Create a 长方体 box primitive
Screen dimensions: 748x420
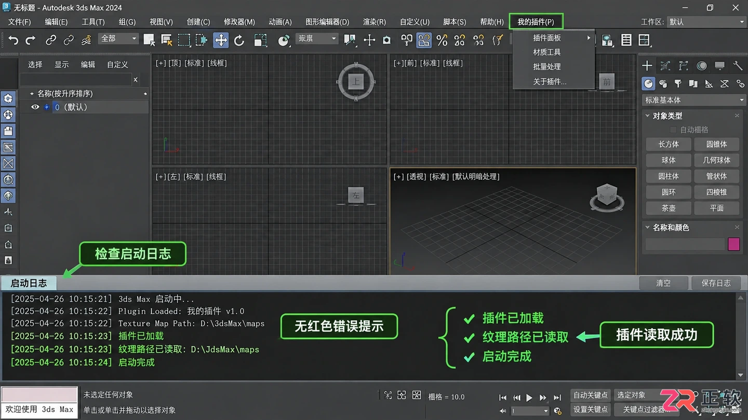click(669, 144)
